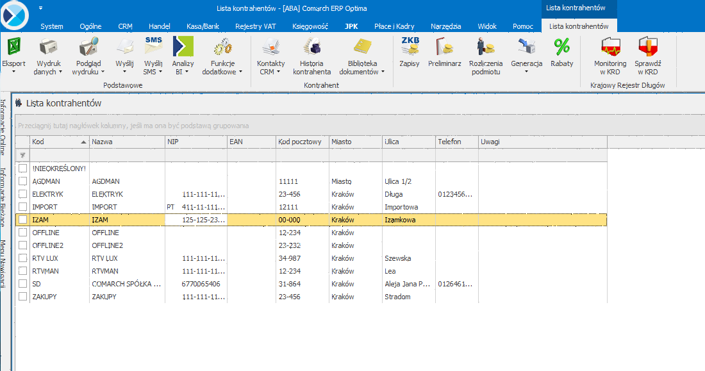Expand the Wydruk danych dropdown
The height and width of the screenshot is (371, 705).
point(60,72)
